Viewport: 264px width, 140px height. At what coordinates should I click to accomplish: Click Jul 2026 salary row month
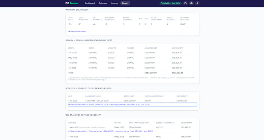pyautogui.click(x=72, y=68)
